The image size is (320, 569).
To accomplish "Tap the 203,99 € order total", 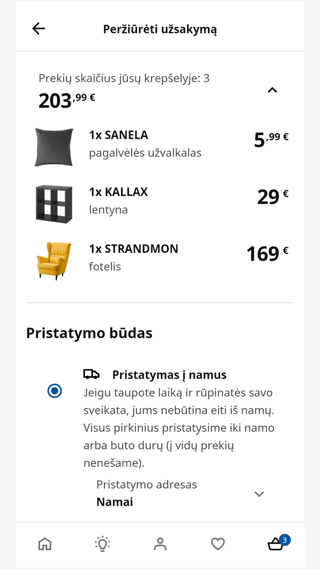I will pyautogui.click(x=67, y=100).
